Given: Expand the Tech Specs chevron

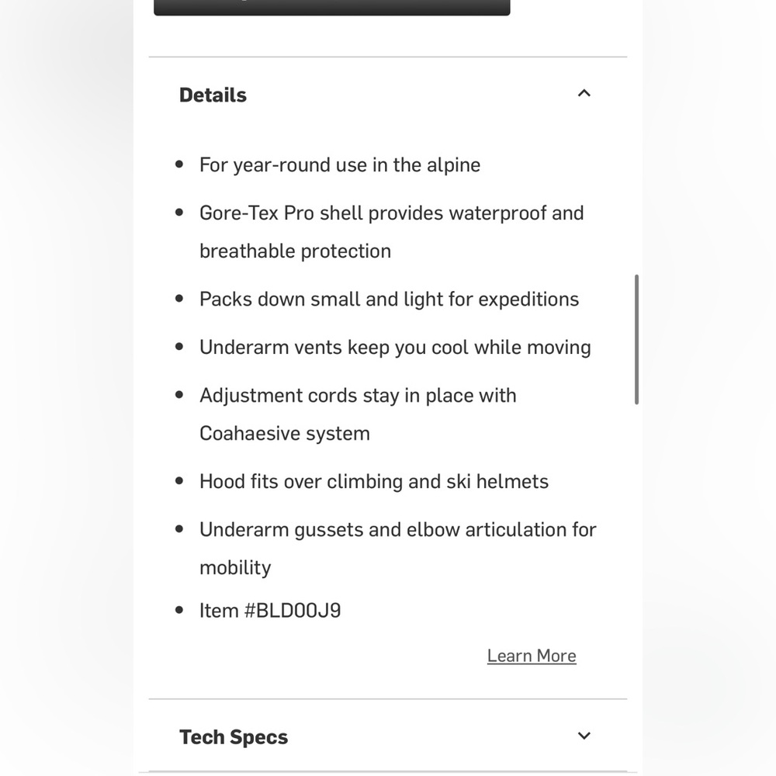Looking at the screenshot, I should point(584,736).
